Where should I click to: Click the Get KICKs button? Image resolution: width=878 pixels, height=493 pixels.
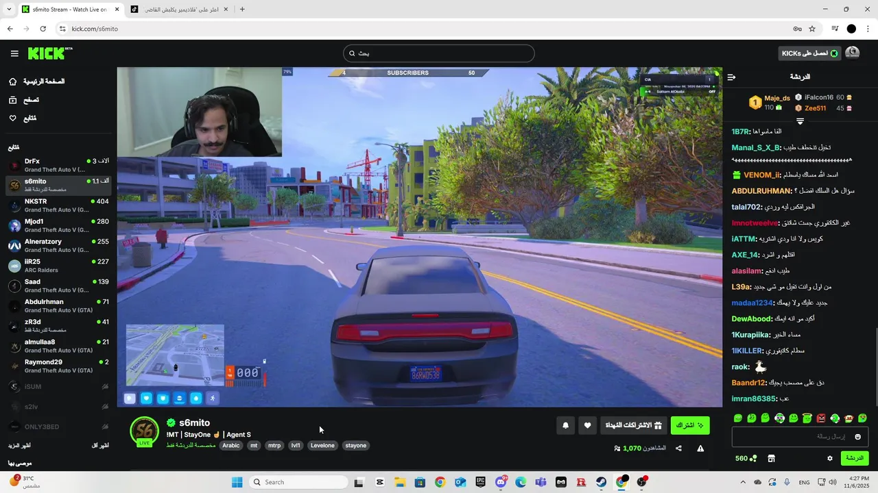pyautogui.click(x=810, y=53)
